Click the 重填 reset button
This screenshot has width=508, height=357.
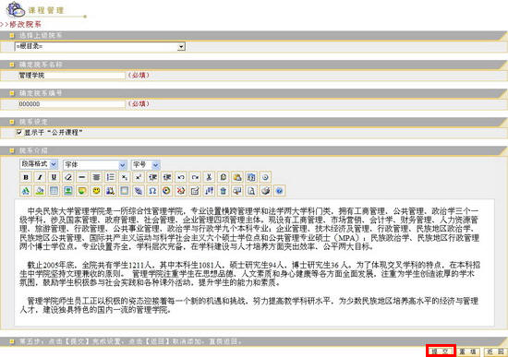[x=468, y=351]
